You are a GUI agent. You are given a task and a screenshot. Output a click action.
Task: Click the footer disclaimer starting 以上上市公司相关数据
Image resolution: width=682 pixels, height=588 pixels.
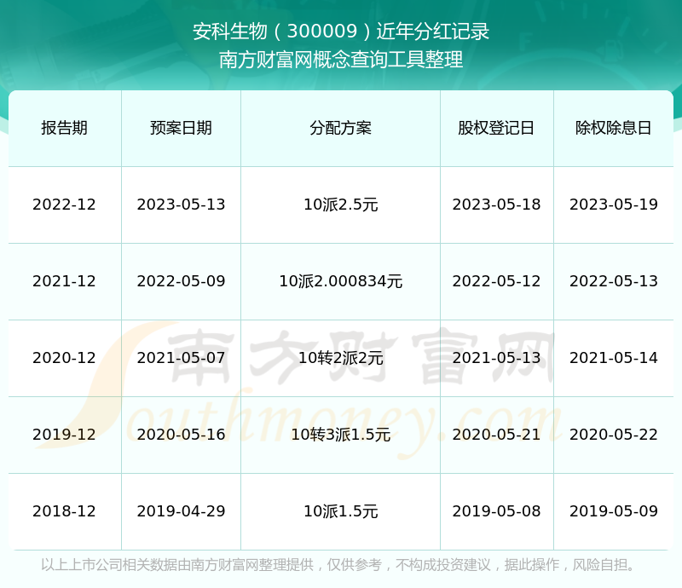pos(338,565)
